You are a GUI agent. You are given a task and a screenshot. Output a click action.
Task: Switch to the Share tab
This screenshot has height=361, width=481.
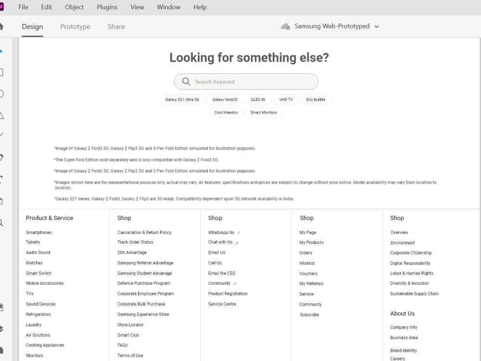(116, 26)
